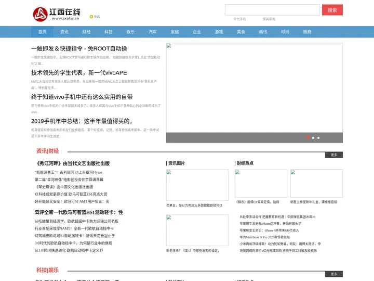Open the 汽车 nav item

pyautogui.click(x=152, y=32)
